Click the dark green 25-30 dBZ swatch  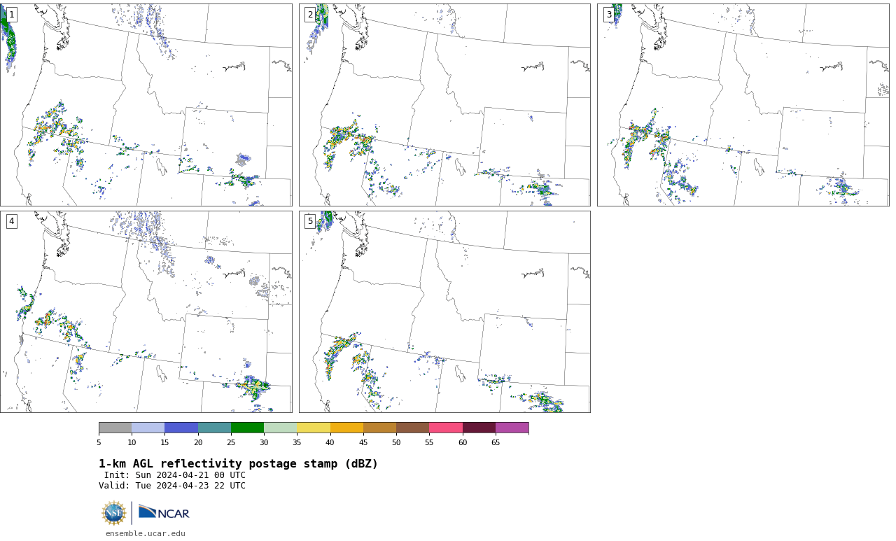pos(247,428)
